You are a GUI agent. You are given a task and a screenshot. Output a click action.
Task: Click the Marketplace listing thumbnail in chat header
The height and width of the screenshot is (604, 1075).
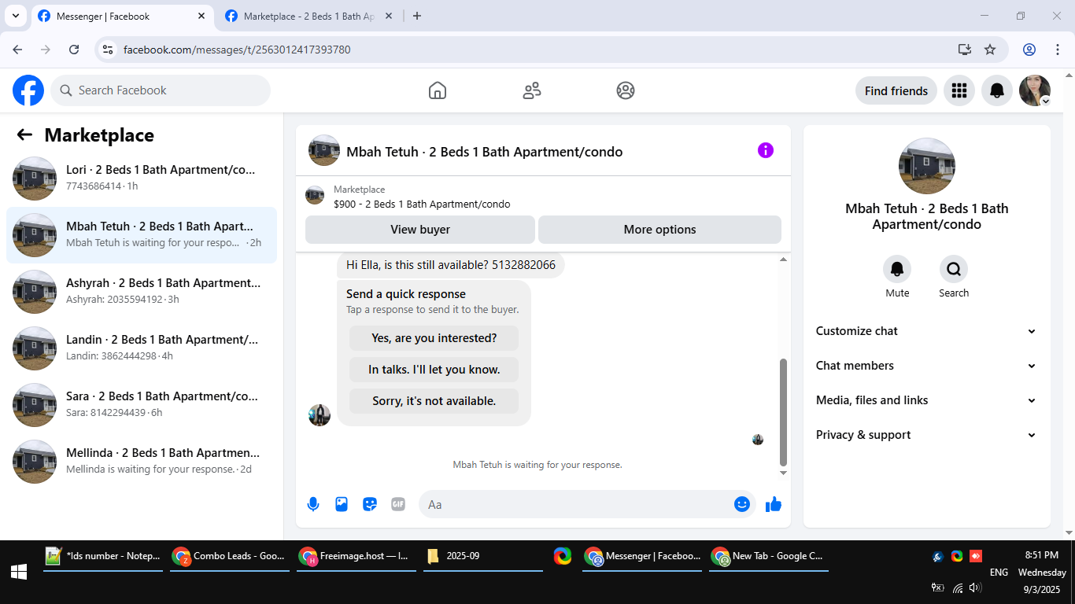pyautogui.click(x=315, y=195)
